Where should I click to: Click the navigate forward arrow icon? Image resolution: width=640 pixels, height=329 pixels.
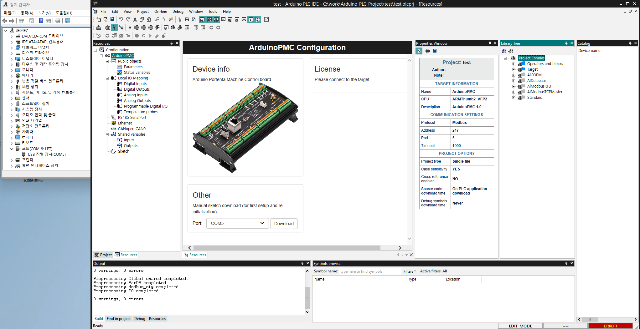[x=218, y=28]
